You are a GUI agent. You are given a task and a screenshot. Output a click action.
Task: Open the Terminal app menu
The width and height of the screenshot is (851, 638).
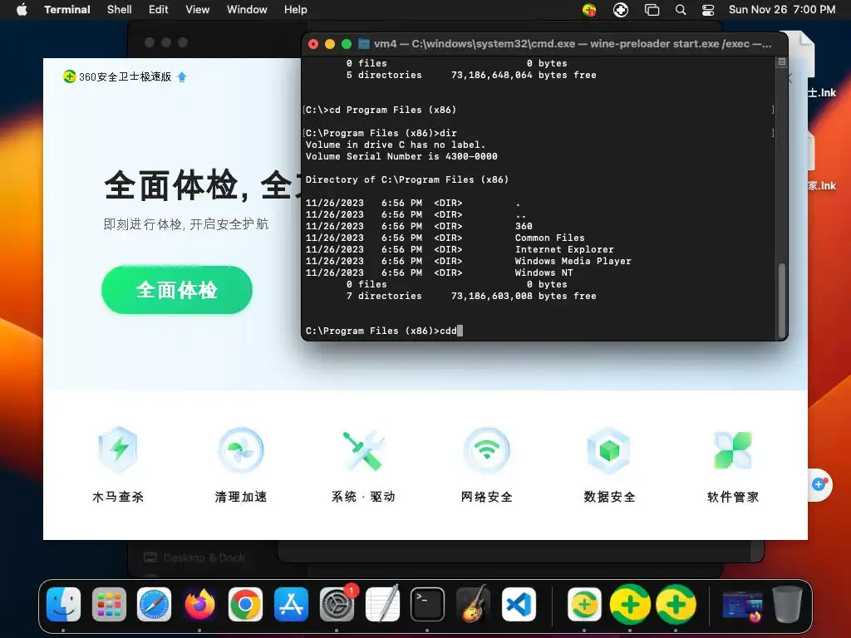pos(67,9)
